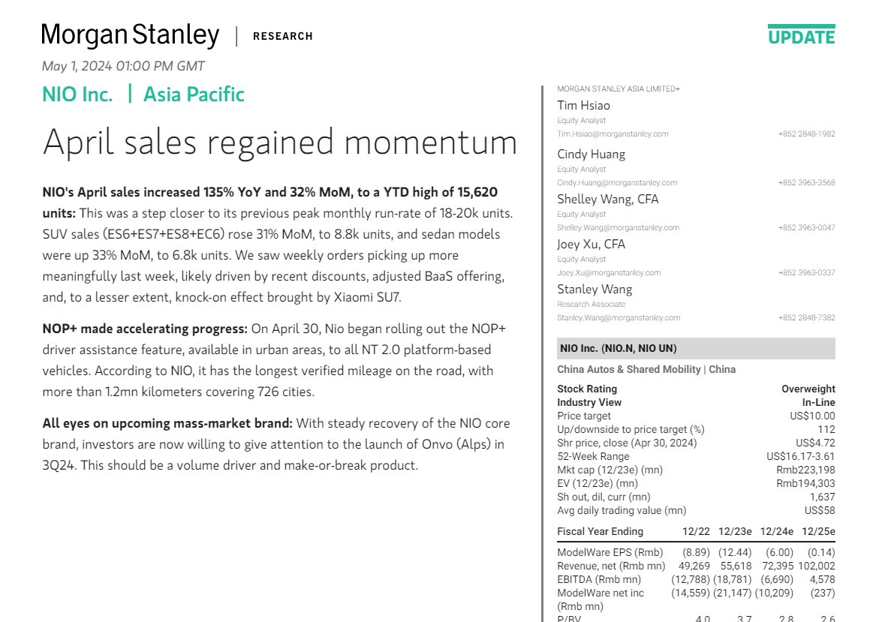Click the Fiscal Year Ending table header
The height and width of the screenshot is (622, 882).
[x=600, y=531]
